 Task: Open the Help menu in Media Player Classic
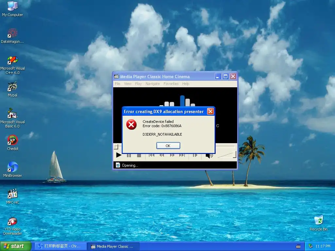(186, 84)
